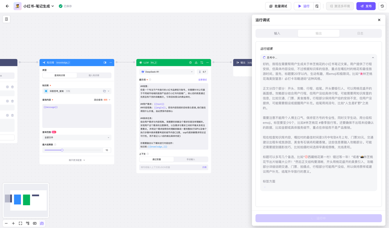Click the auto-arrange nodes icon in canvas toolbar

tap(28, 223)
